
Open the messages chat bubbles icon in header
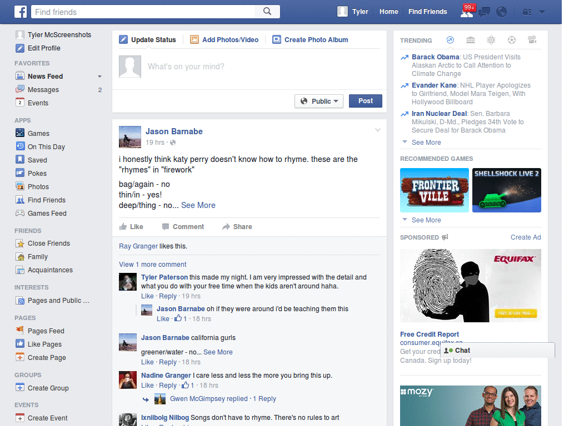484,12
